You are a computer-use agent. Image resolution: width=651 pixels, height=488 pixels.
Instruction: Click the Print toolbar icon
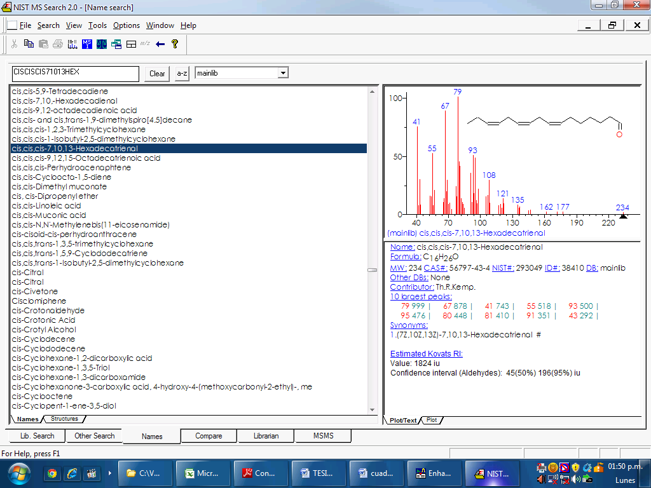(x=58, y=44)
